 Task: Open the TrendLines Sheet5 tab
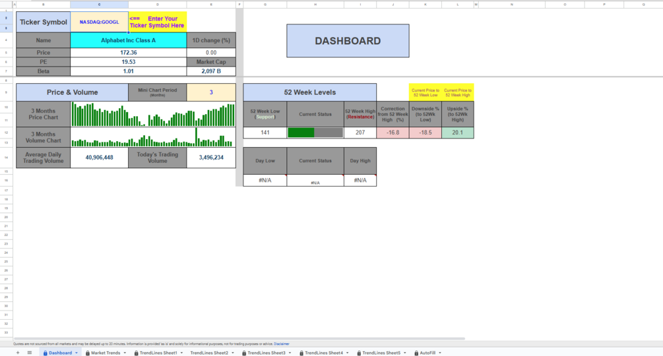coord(381,353)
